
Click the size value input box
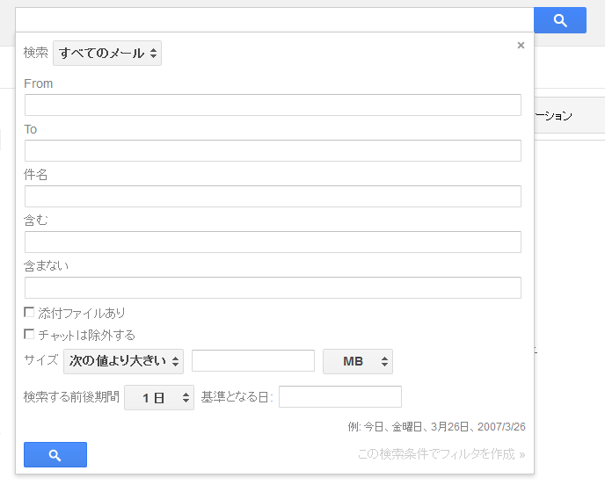click(x=252, y=361)
